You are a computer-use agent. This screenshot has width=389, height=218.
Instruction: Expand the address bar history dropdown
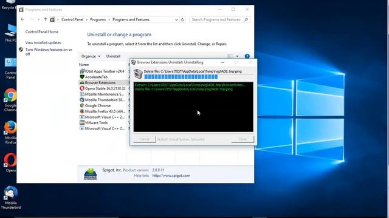(176, 19)
